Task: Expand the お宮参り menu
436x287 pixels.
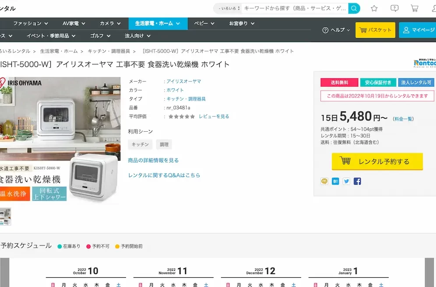Action: click(x=242, y=24)
